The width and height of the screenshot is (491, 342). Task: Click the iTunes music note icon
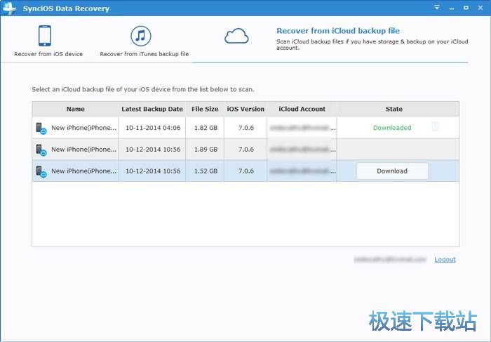(140, 36)
